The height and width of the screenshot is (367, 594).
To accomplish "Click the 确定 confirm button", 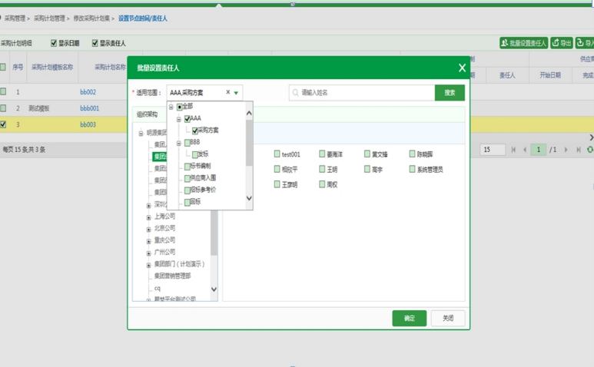I will point(409,318).
